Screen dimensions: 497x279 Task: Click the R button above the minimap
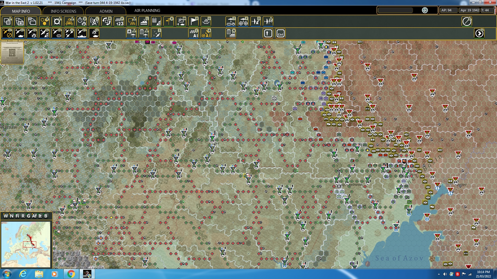[23, 216]
